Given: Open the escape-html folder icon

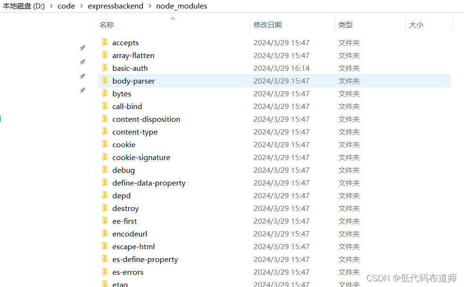Looking at the screenshot, I should click(105, 246).
